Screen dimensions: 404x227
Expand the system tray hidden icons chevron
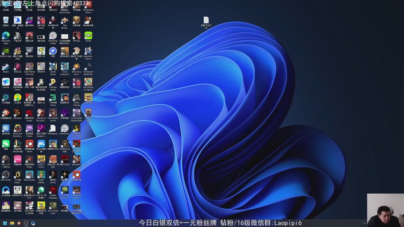(x=364, y=223)
